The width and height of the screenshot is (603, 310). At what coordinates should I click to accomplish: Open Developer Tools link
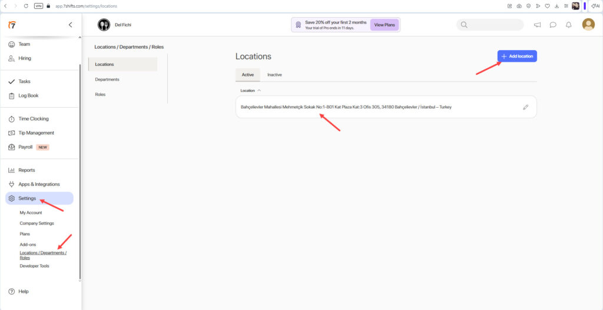tap(34, 266)
